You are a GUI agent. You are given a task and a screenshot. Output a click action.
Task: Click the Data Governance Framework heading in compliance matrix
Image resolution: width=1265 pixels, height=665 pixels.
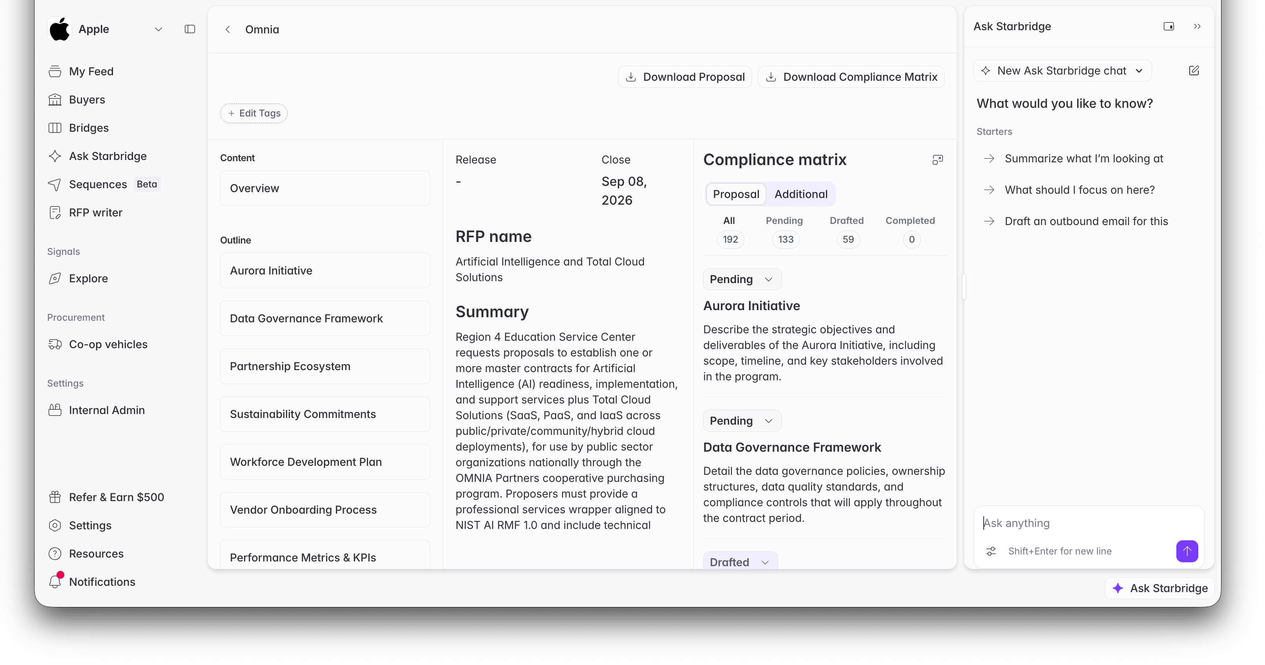point(792,447)
